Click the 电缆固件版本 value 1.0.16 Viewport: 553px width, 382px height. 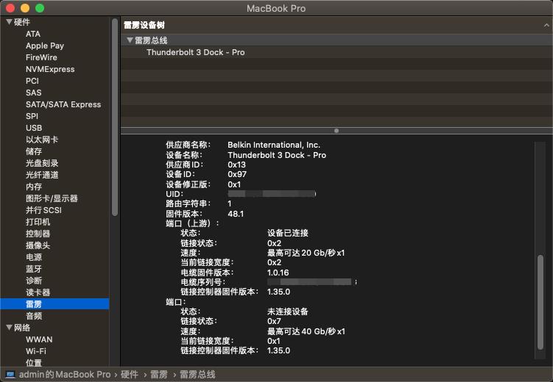tap(278, 273)
